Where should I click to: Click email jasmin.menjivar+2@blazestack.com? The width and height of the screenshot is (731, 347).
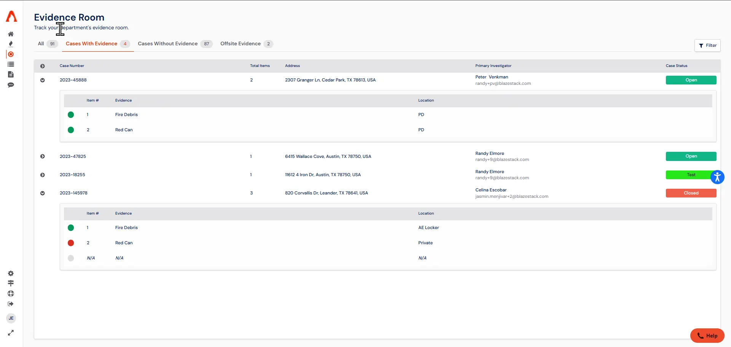tap(512, 196)
